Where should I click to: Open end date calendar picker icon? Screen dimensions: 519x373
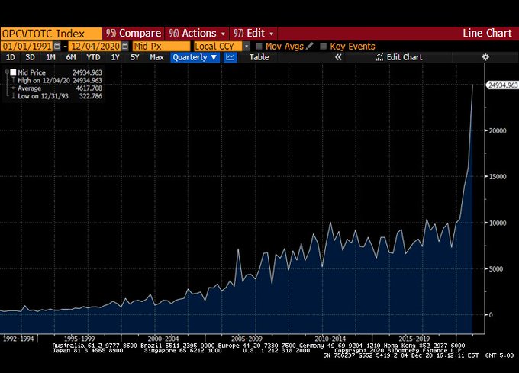(x=124, y=46)
